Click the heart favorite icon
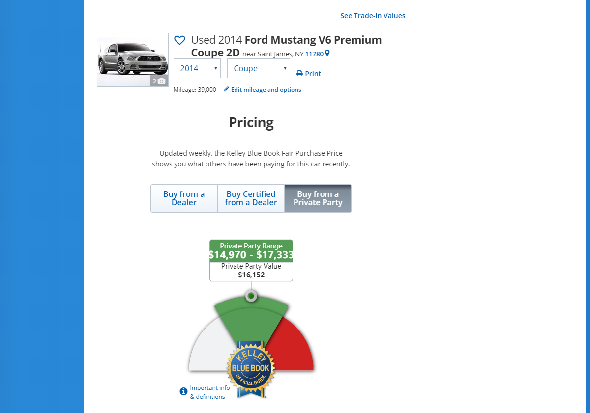This screenshot has height=413, width=590. click(179, 40)
